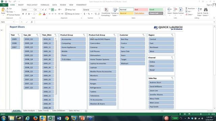The width and height of the screenshot is (216, 121).
Task: Open Word from the taskbar
Action: pyautogui.click(x=59, y=118)
